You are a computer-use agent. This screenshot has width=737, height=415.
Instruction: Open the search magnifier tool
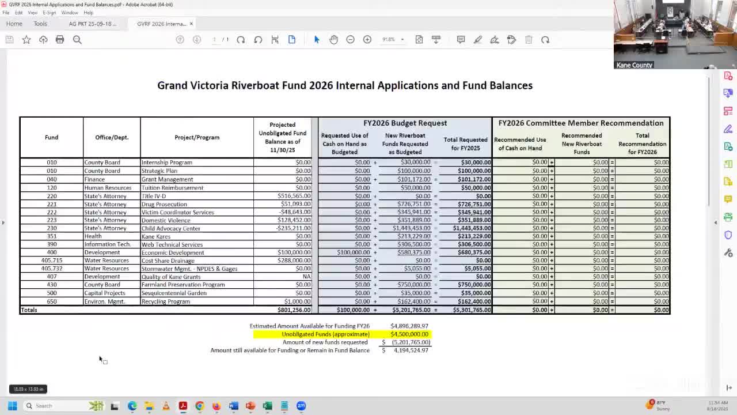[x=77, y=39]
